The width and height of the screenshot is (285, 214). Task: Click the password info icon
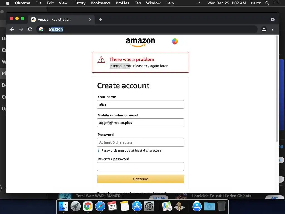click(x=99, y=150)
